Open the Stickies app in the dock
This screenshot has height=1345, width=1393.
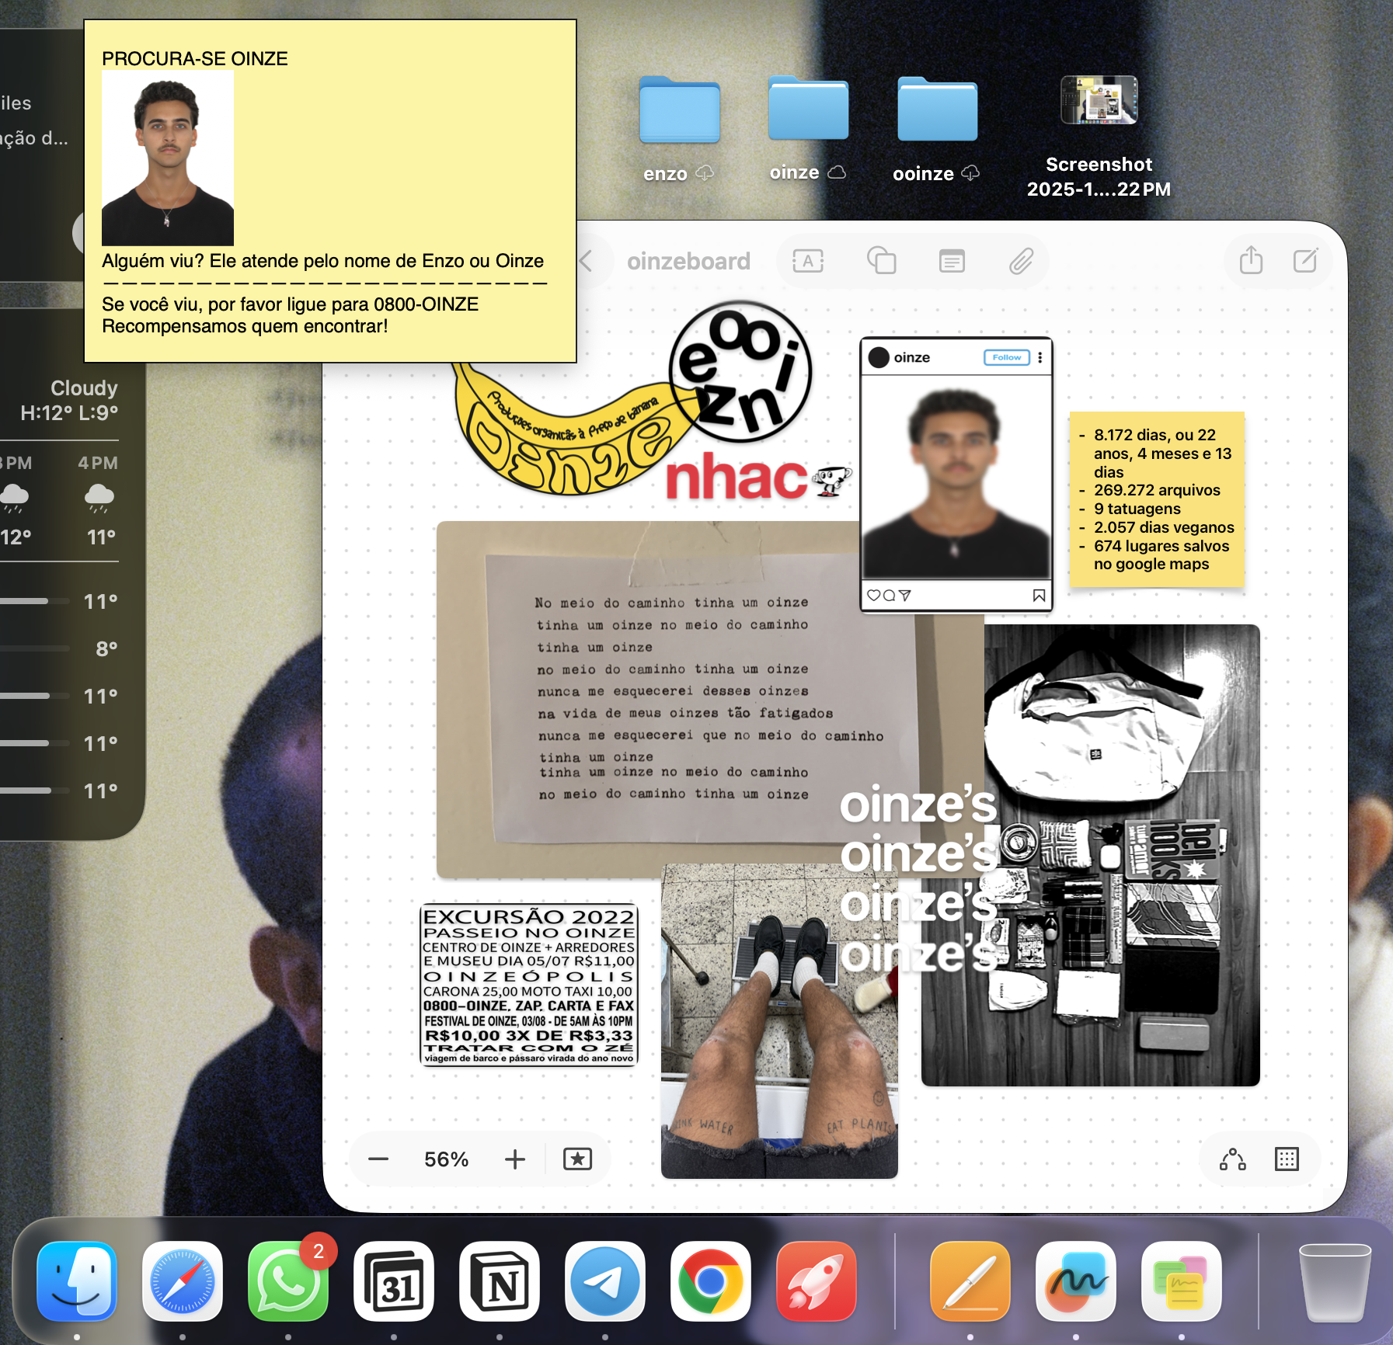1182,1281
